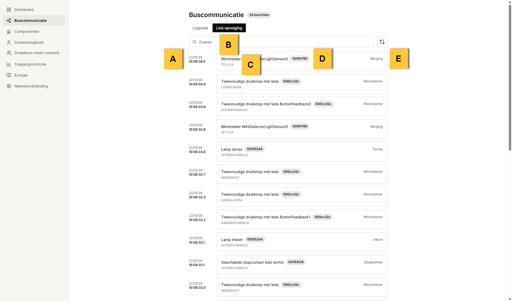Click the magnifier icon in the search box
Image resolution: width=512 pixels, height=301 pixels.
(194, 42)
